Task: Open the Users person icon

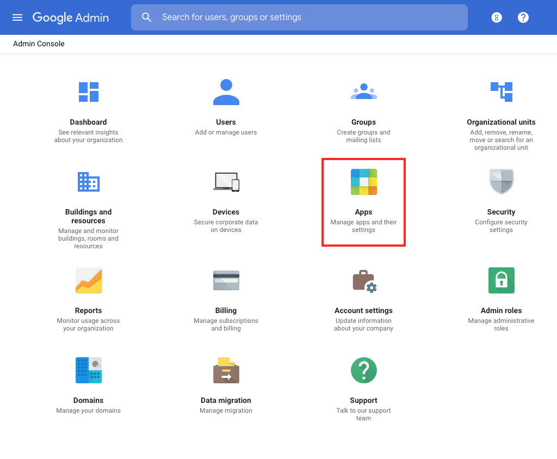Action: [x=226, y=91]
